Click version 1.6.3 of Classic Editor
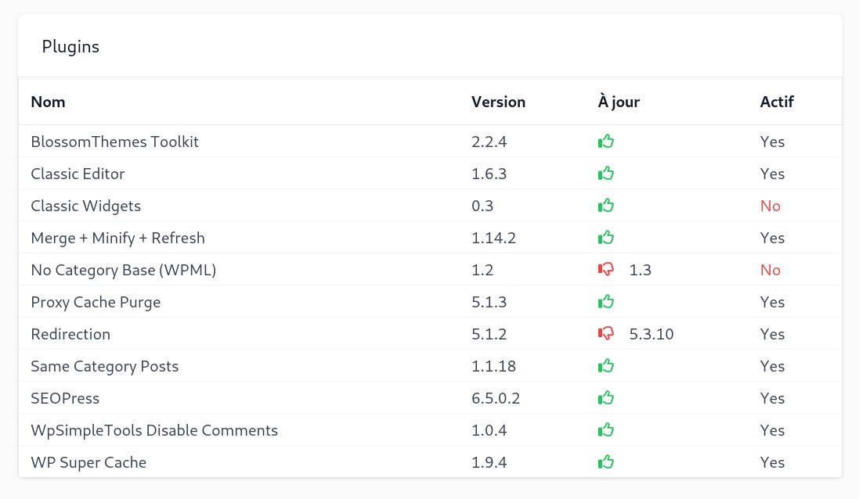The width and height of the screenshot is (859, 499). point(489,174)
